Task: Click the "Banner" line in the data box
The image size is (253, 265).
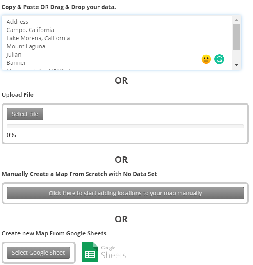Action: tap(16, 63)
